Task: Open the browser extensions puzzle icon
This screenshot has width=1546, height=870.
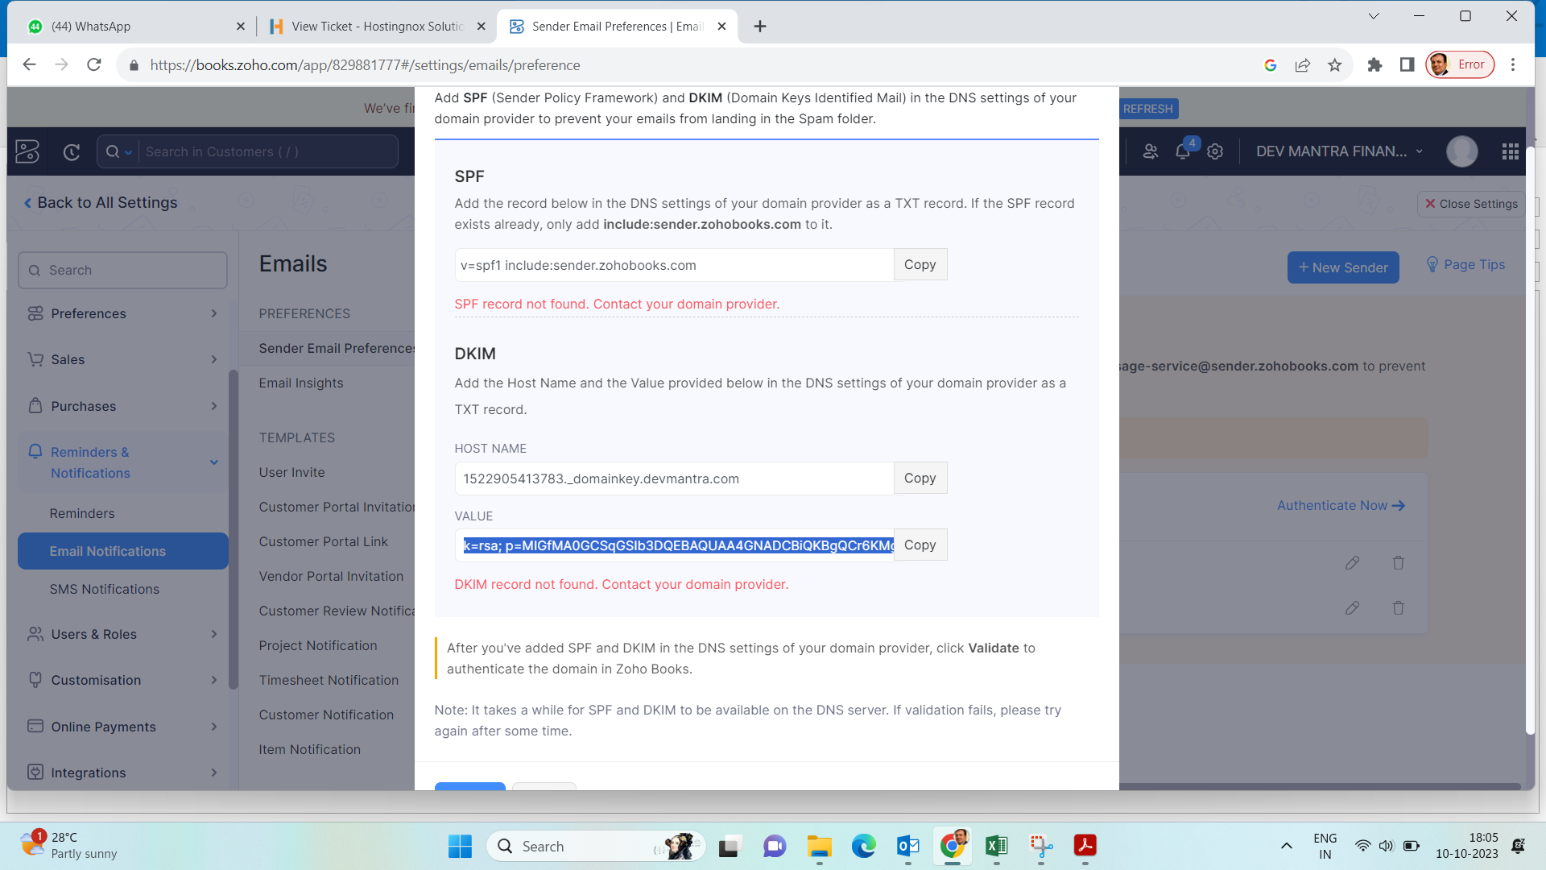Action: [1374, 65]
